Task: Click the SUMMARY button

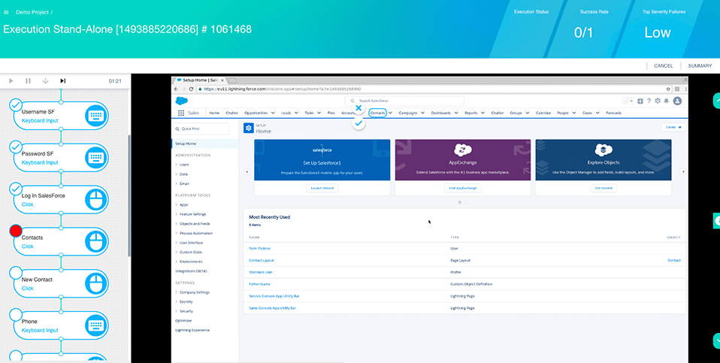Action: coord(700,65)
